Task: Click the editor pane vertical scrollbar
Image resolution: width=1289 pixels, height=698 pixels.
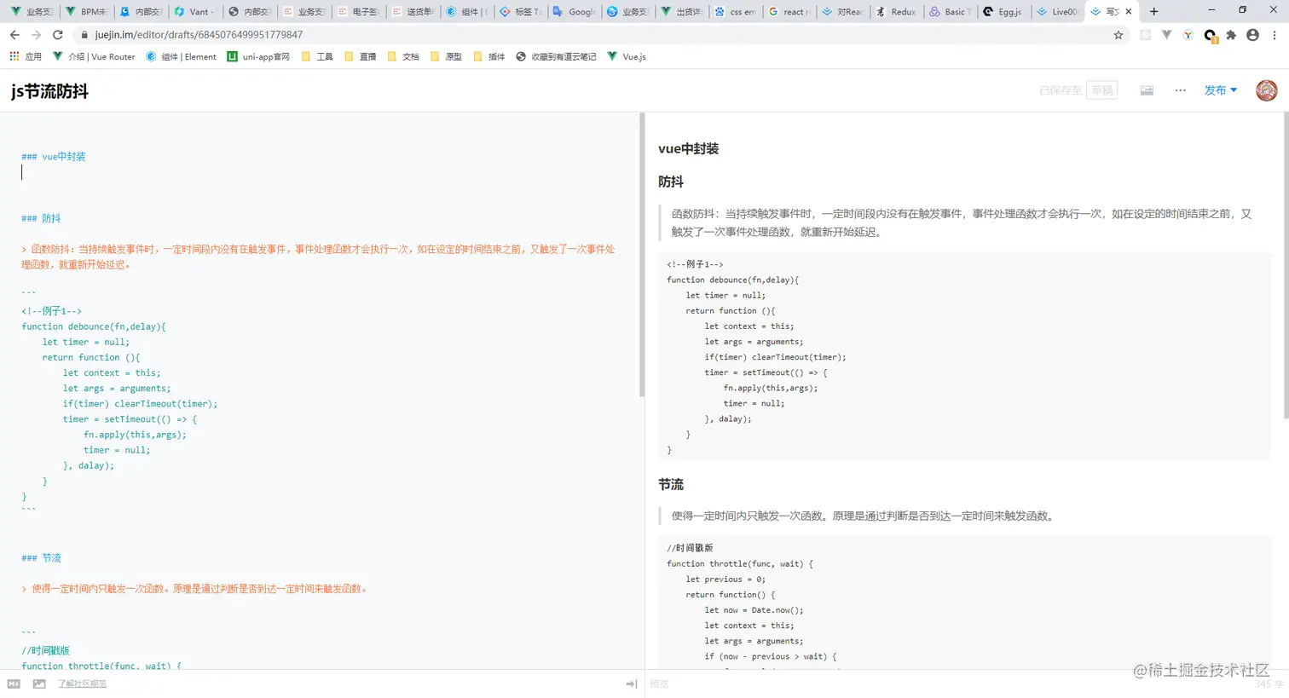Action: pos(642,256)
